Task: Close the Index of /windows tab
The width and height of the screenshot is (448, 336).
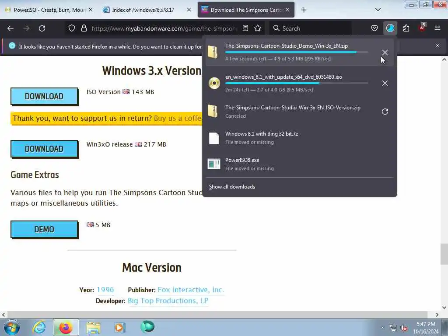Action: 189,10
